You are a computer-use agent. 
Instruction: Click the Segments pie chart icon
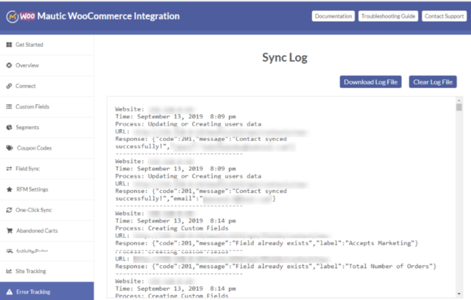click(9, 128)
